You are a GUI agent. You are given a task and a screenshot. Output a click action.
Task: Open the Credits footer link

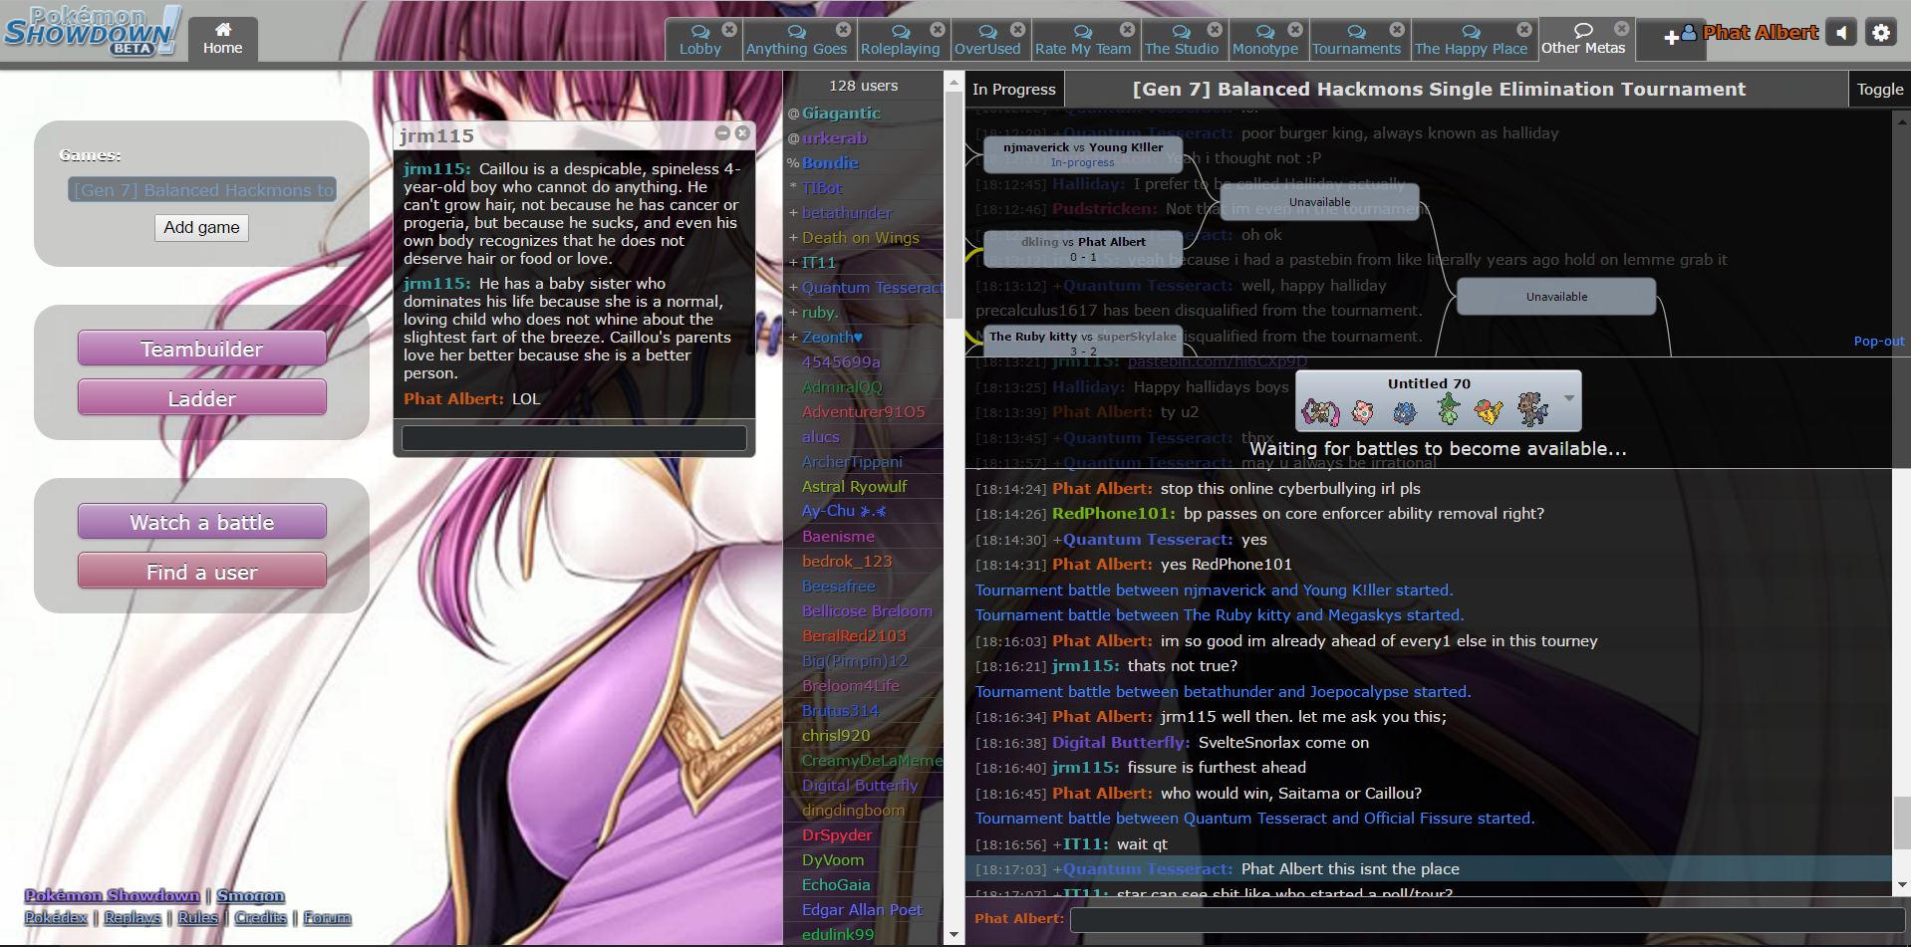[x=261, y=917]
